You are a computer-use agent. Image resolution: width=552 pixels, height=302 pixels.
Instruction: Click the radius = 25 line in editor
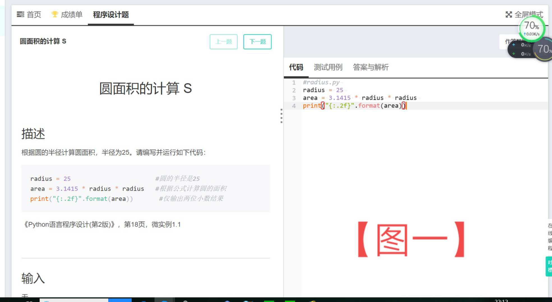coord(323,90)
